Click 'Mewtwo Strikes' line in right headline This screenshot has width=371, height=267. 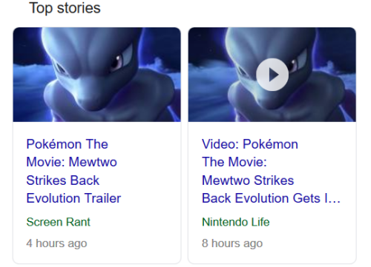pyautogui.click(x=248, y=180)
